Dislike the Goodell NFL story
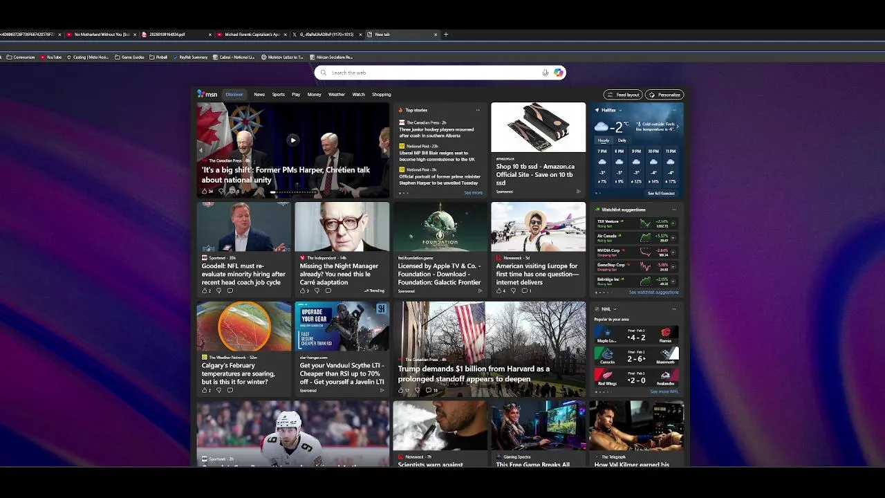The height and width of the screenshot is (498, 885). 219,290
